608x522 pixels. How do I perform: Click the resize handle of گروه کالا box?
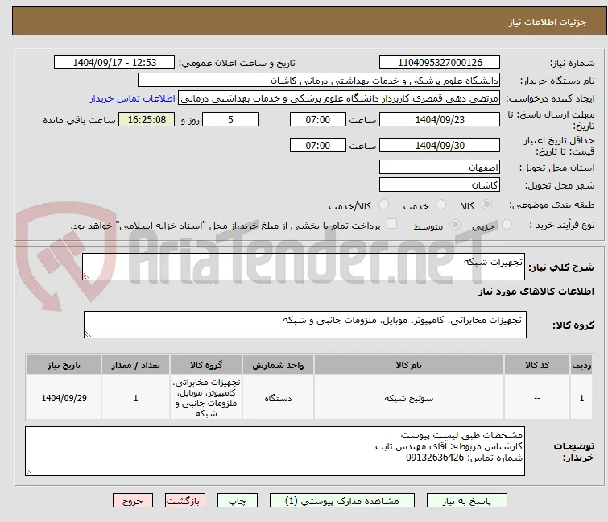coord(88,334)
